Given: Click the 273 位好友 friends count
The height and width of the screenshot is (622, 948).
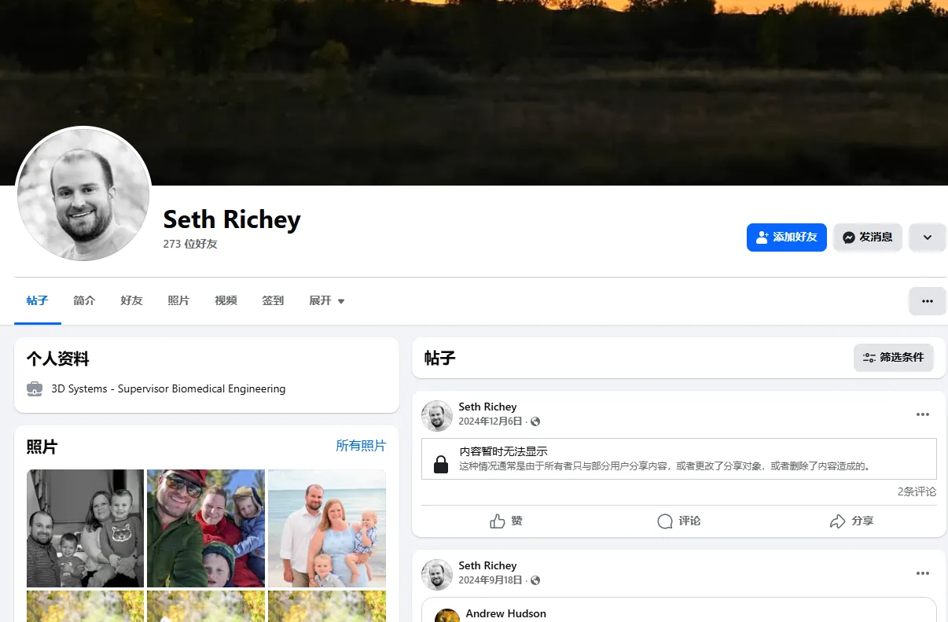Looking at the screenshot, I should pyautogui.click(x=190, y=245).
